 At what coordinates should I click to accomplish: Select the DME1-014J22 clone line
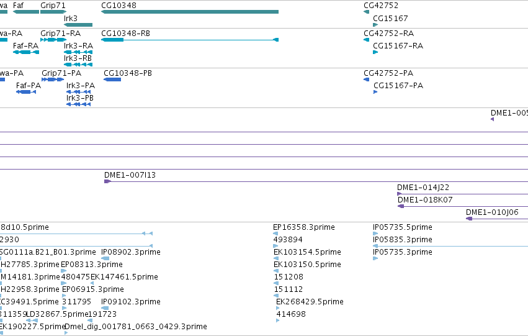pos(462,194)
